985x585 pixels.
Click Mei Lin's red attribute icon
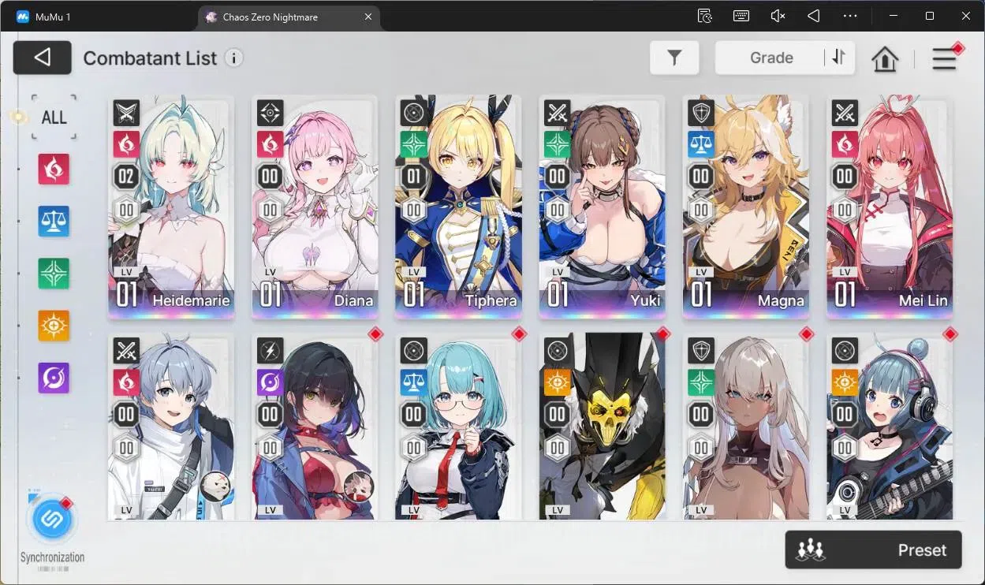click(845, 144)
